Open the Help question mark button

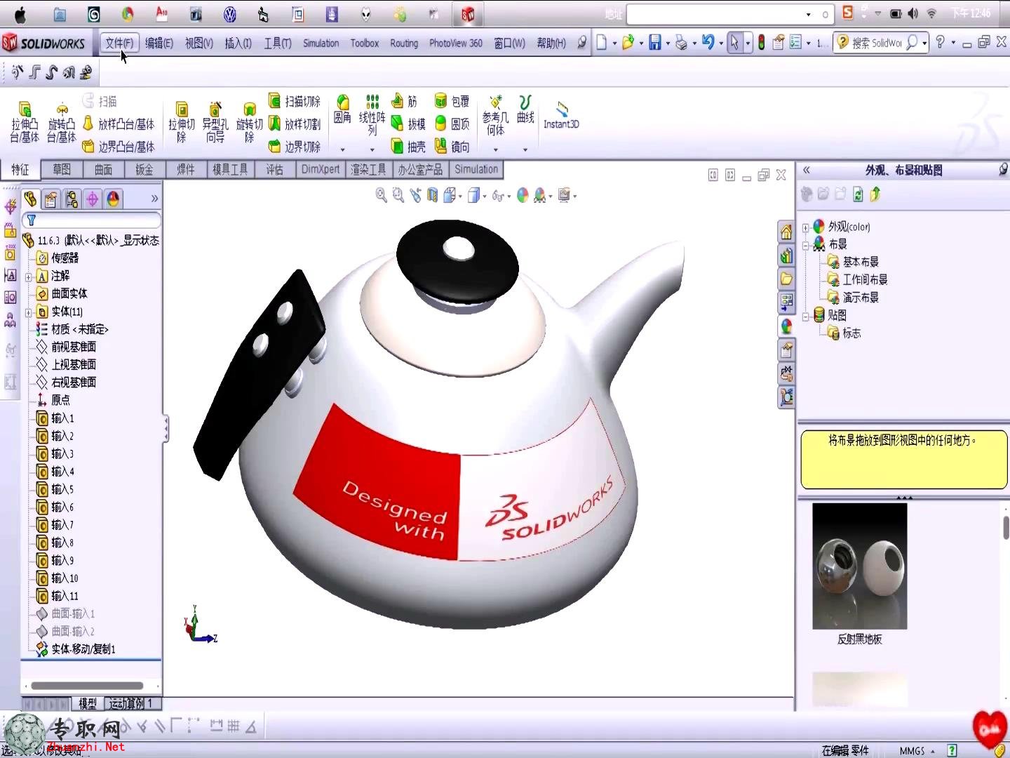(x=941, y=43)
